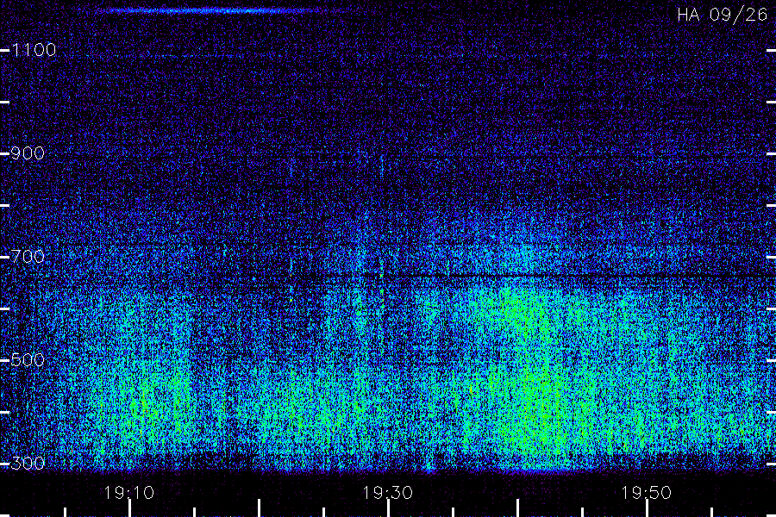Click the 1100 frequency axis label
Viewport: 776px width, 517px height.
click(x=34, y=50)
